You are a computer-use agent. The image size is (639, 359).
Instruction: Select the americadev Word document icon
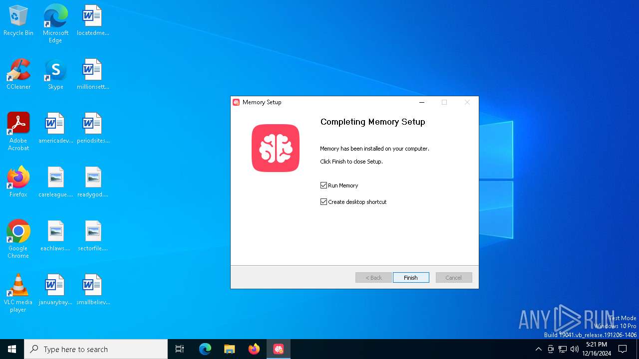55,128
